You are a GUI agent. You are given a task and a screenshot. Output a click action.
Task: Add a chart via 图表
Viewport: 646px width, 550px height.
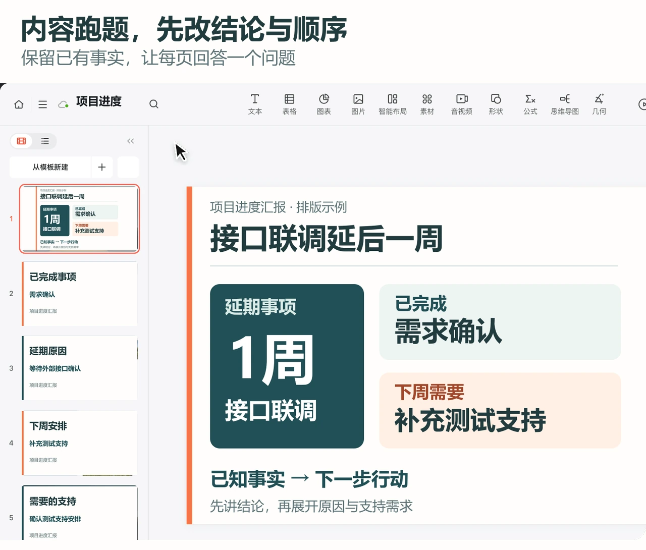[x=324, y=104]
